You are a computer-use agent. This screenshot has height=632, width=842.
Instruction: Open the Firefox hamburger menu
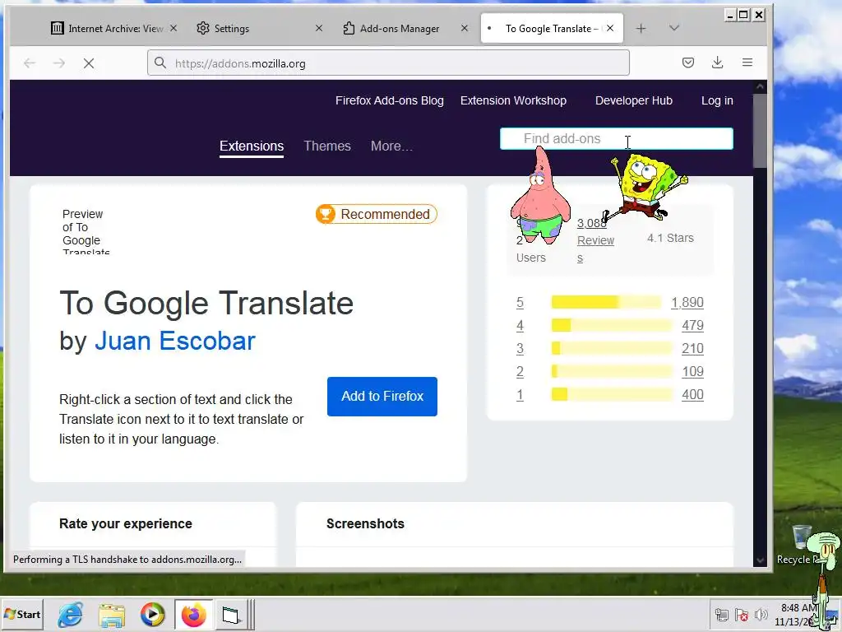tap(747, 63)
